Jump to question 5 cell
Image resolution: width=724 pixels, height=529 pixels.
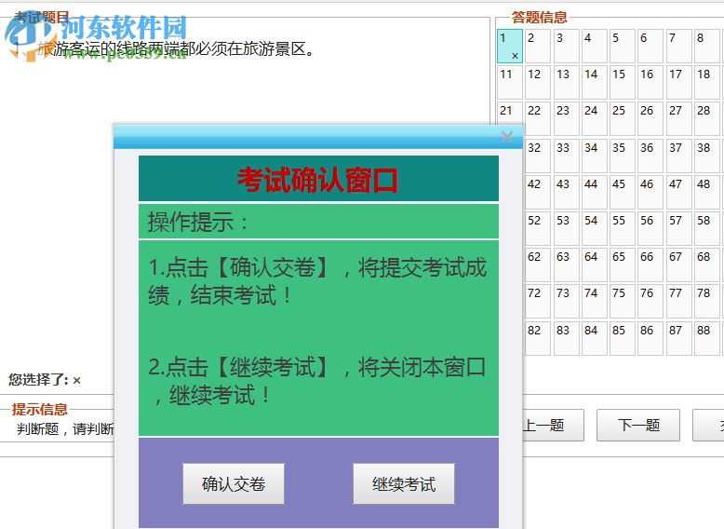click(623, 47)
